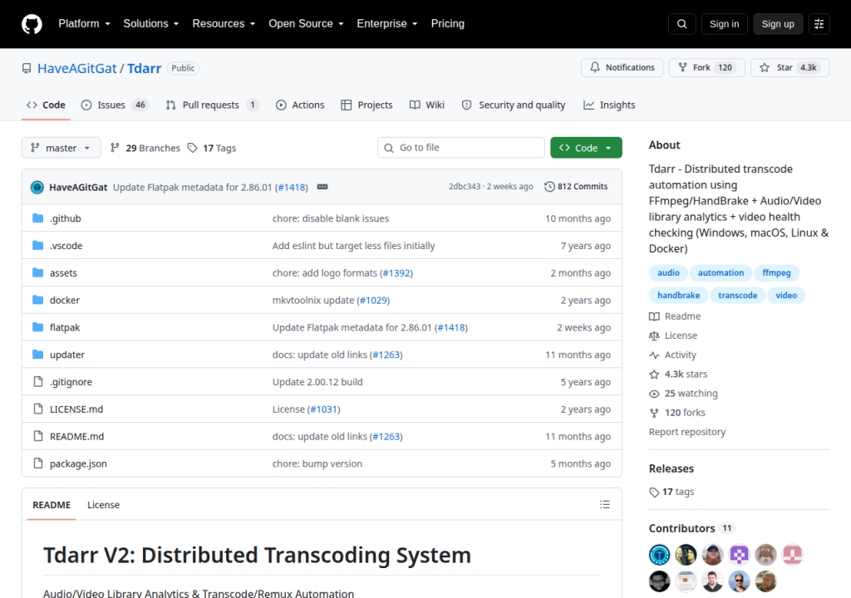The image size is (851, 598).
Task: Switch to the Actions tab
Action: click(x=300, y=105)
